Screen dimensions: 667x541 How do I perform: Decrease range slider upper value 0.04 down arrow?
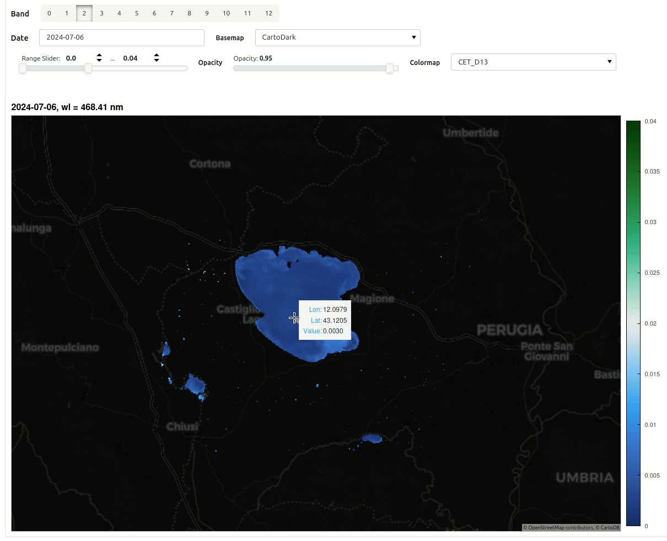tap(157, 60)
